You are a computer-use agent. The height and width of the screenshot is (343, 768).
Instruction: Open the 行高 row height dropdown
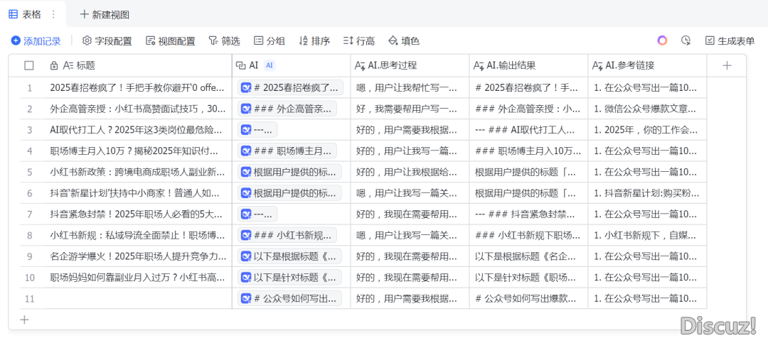point(358,41)
